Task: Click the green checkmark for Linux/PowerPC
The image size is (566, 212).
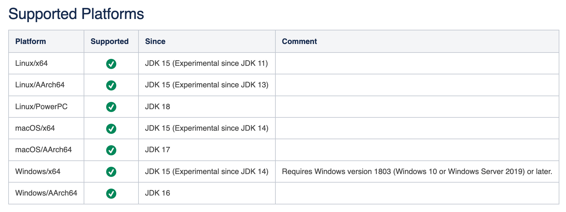Action: click(111, 107)
